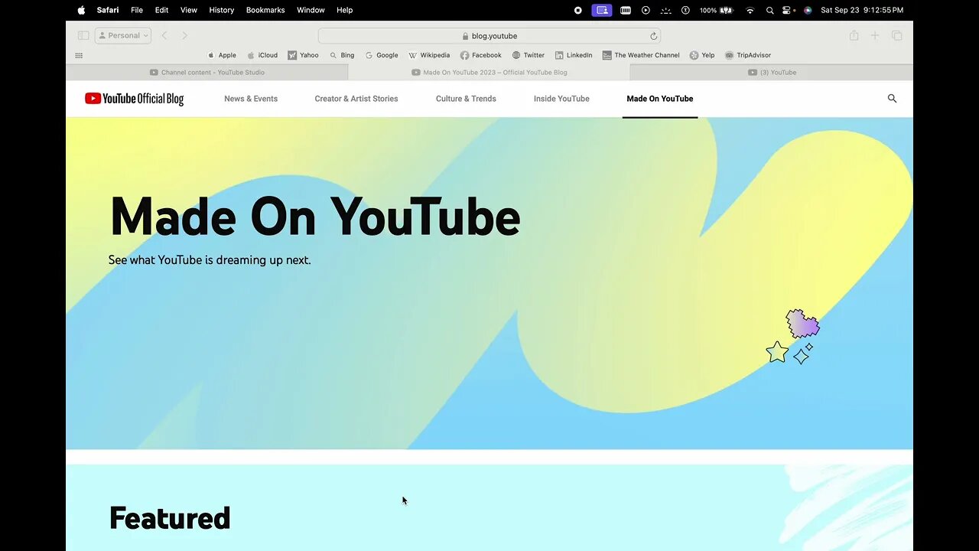979x551 pixels.
Task: Open Inside YouTube section
Action: (561, 99)
